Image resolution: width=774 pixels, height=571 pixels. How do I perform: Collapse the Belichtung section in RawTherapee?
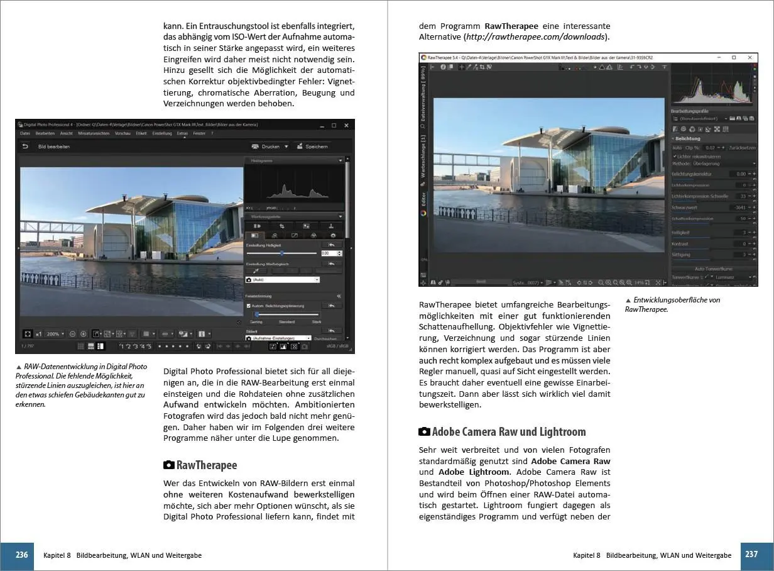point(672,138)
